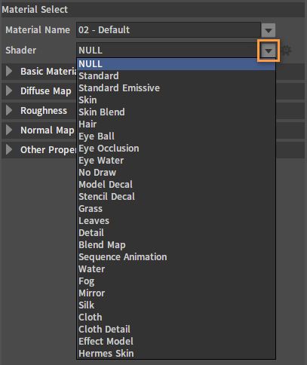Image resolution: width=307 pixels, height=365 pixels.
Task: Click the gear icon next to Shader
Action: tap(286, 51)
